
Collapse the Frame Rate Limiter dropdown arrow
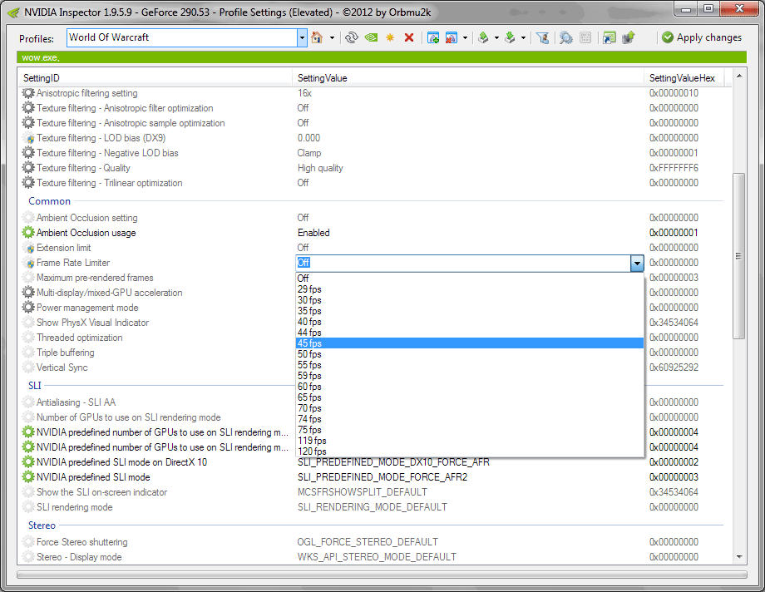[637, 263]
